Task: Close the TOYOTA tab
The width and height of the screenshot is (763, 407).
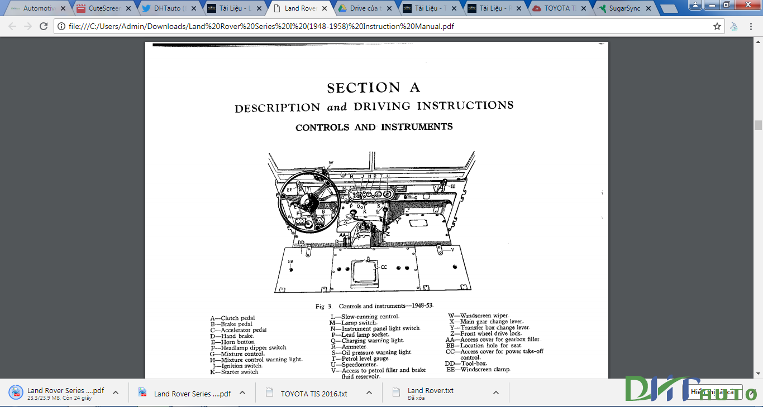Action: (583, 8)
